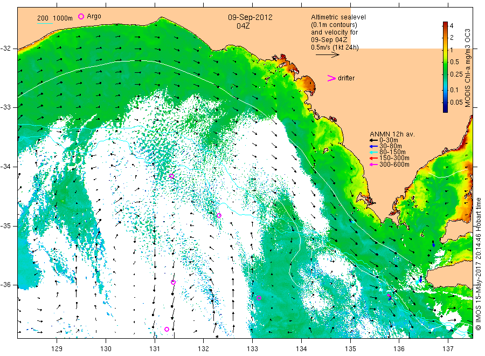Viewport: 485px width, 356px height.
Task: Click the "1000m" contour legend label
Action: tap(63, 18)
